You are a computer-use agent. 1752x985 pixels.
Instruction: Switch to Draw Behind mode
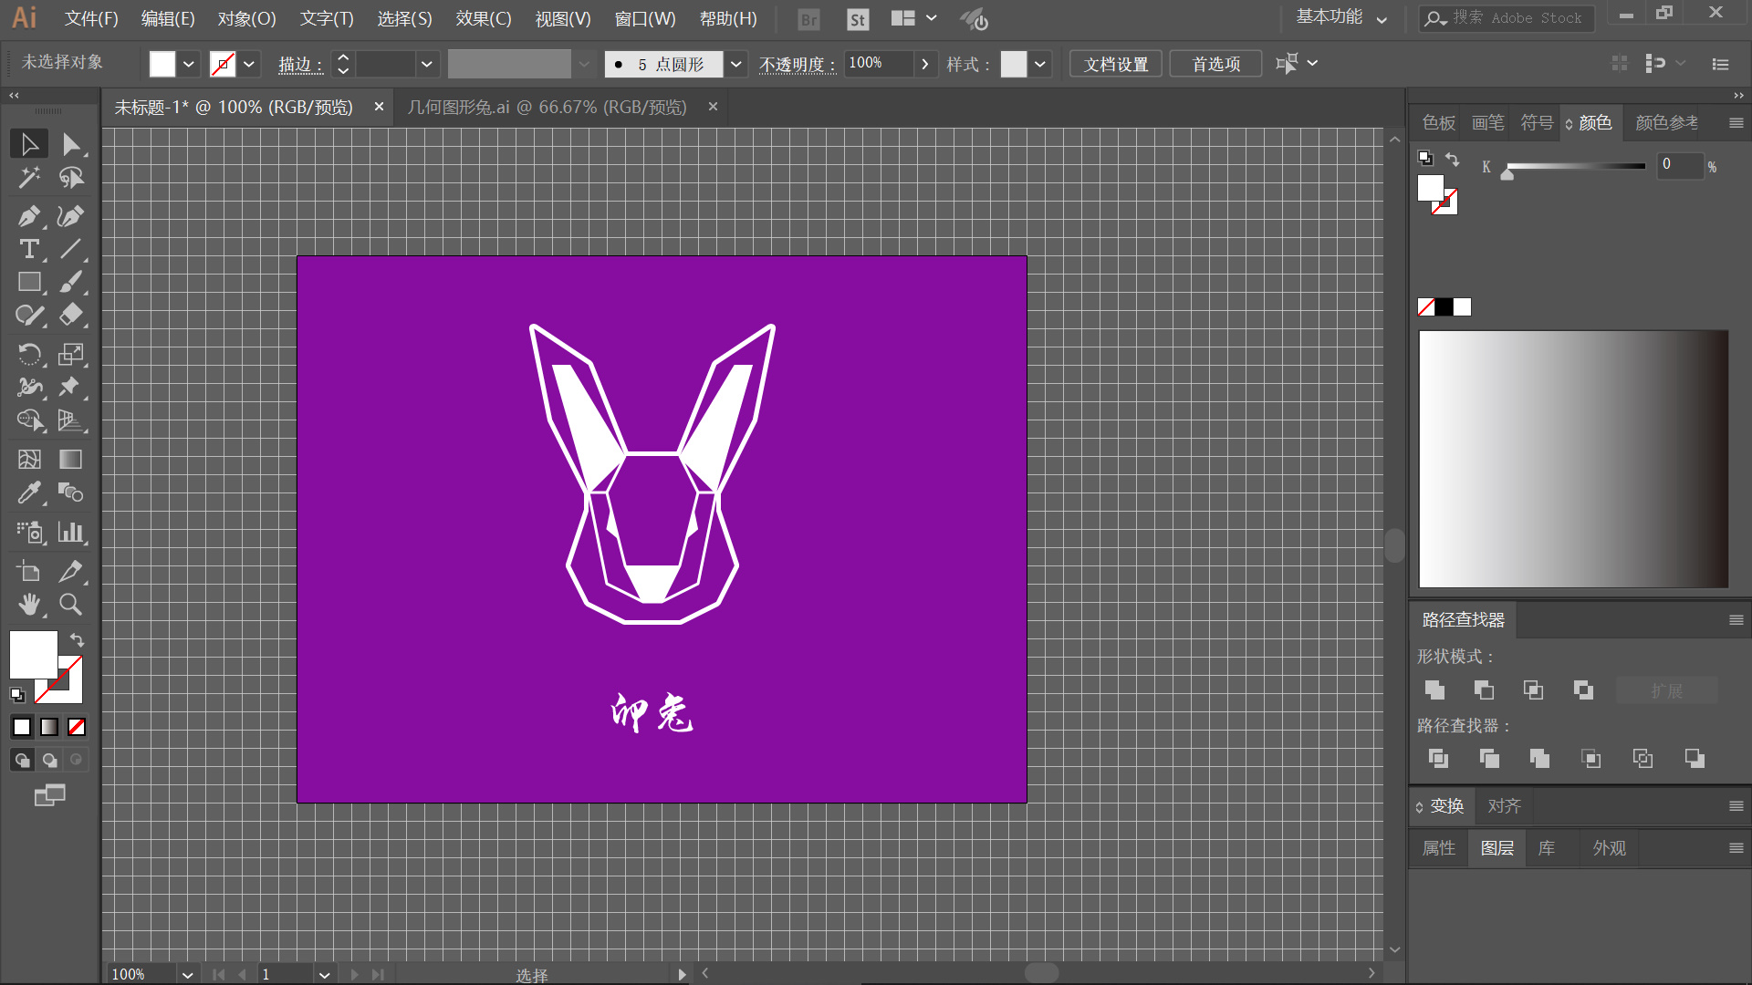point(49,760)
